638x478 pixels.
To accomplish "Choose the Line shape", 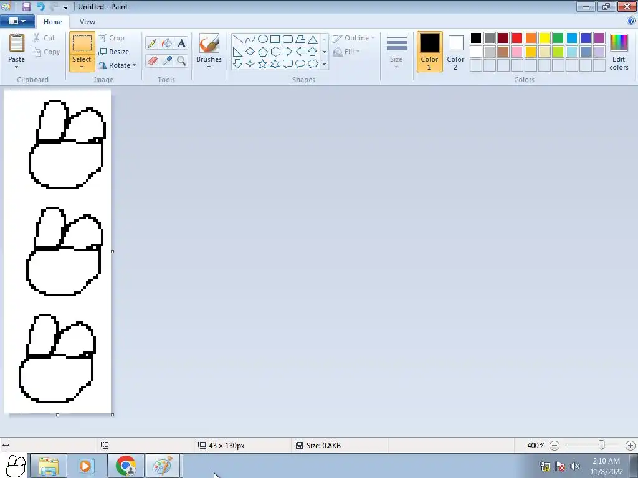I will click(x=237, y=39).
